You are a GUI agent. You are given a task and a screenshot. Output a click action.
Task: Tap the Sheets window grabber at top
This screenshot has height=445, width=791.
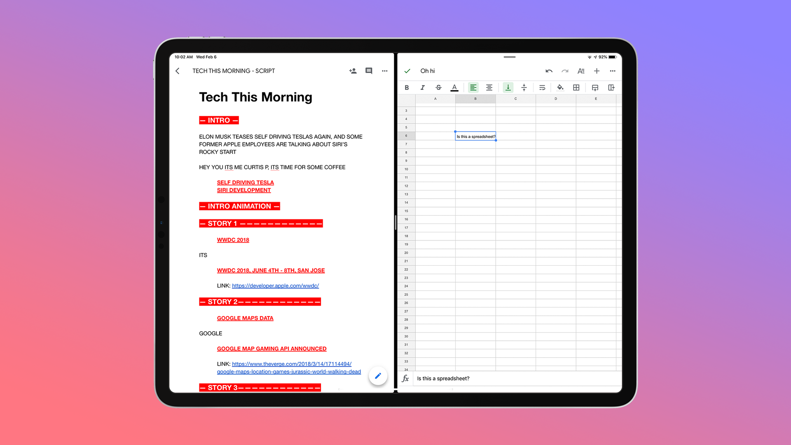(510, 57)
